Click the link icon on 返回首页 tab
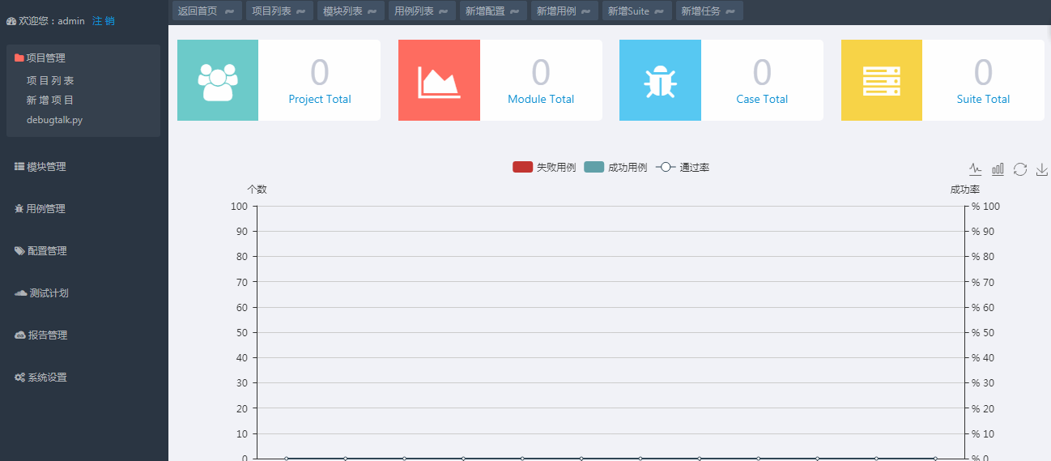The width and height of the screenshot is (1051, 461). click(230, 11)
